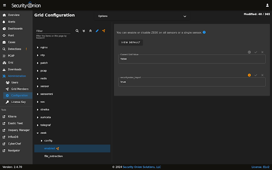Cancel Current Grid Value edit with X

(x=262, y=52)
